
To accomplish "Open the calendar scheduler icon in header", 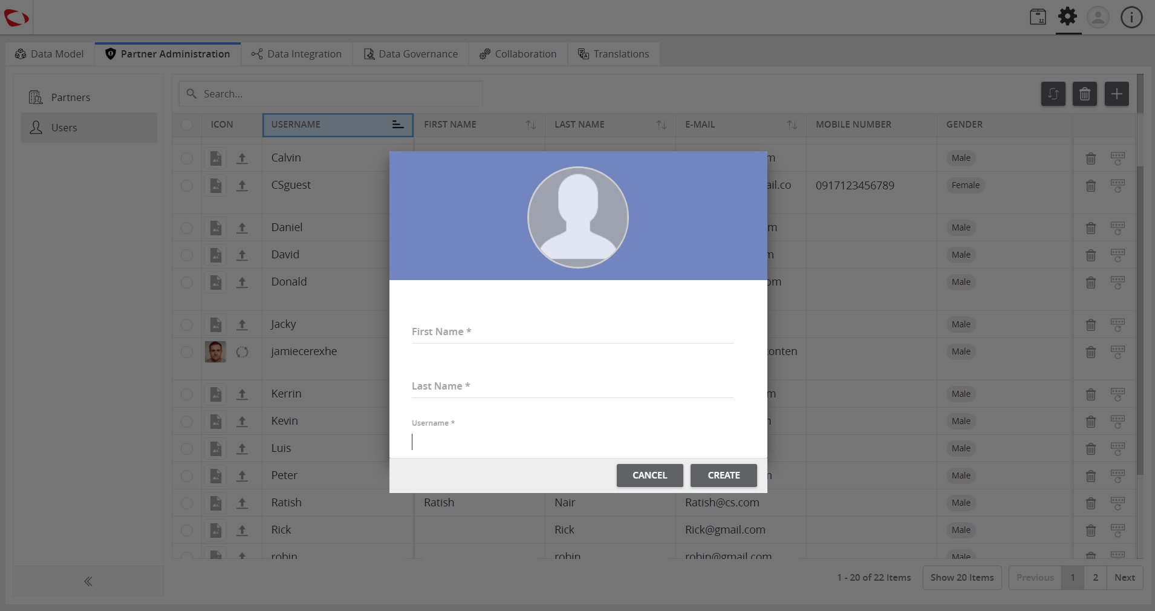I will pyautogui.click(x=1038, y=17).
